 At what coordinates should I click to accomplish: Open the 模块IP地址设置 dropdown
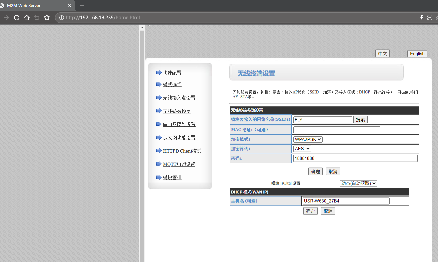coord(358,183)
